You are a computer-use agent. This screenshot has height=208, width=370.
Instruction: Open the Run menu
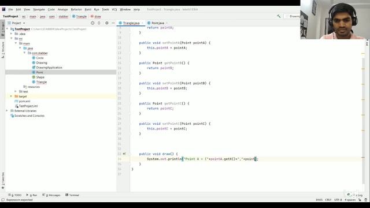pyautogui.click(x=97, y=9)
